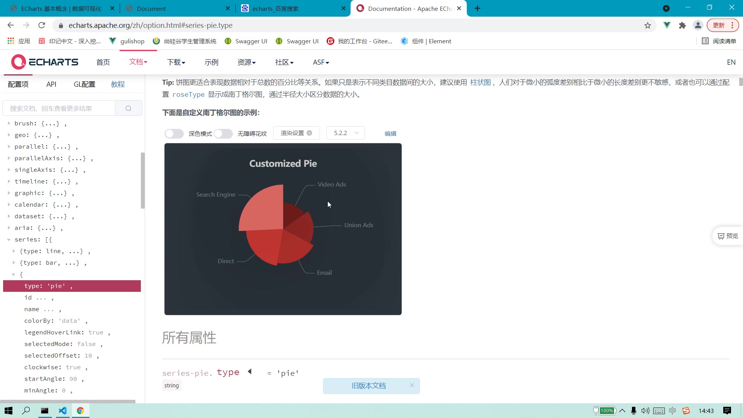Toggle 无障碍花纹 decal pattern switch

pos(223,134)
